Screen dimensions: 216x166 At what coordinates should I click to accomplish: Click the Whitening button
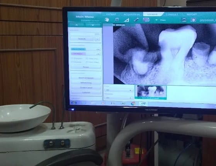86,83
